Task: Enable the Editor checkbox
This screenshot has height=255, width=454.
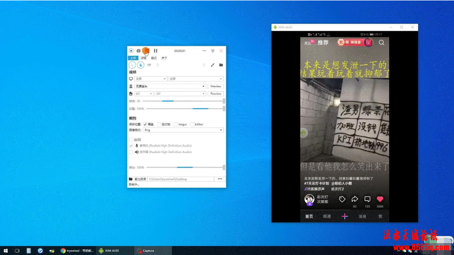Action: click(192, 124)
